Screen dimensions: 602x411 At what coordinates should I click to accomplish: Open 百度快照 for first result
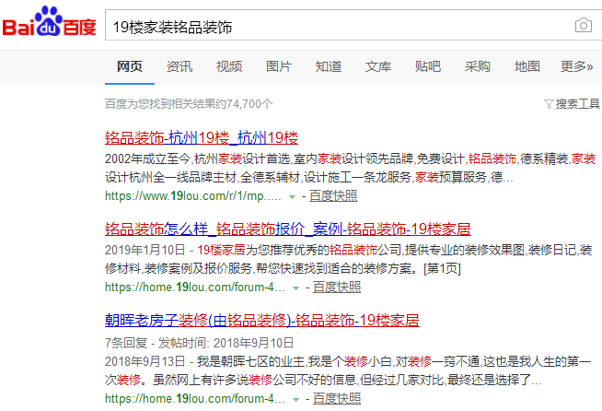[333, 196]
